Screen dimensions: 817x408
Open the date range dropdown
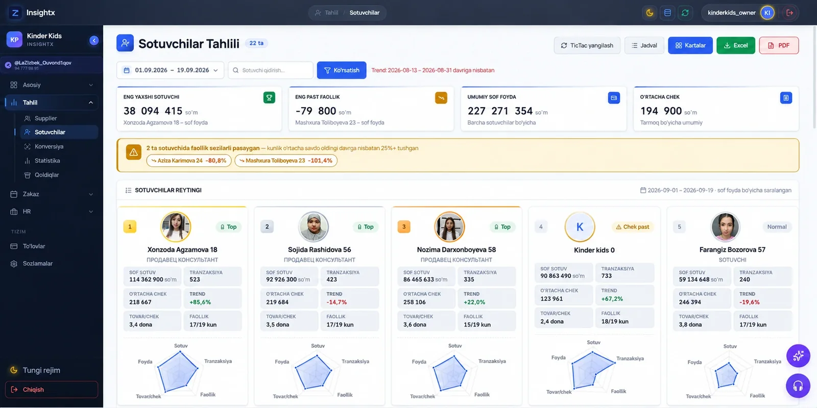171,70
